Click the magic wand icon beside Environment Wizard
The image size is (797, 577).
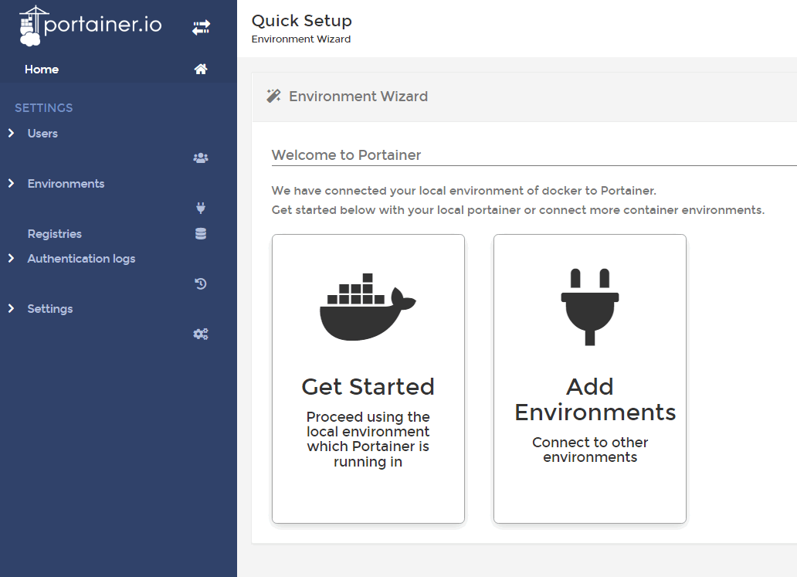pos(273,96)
